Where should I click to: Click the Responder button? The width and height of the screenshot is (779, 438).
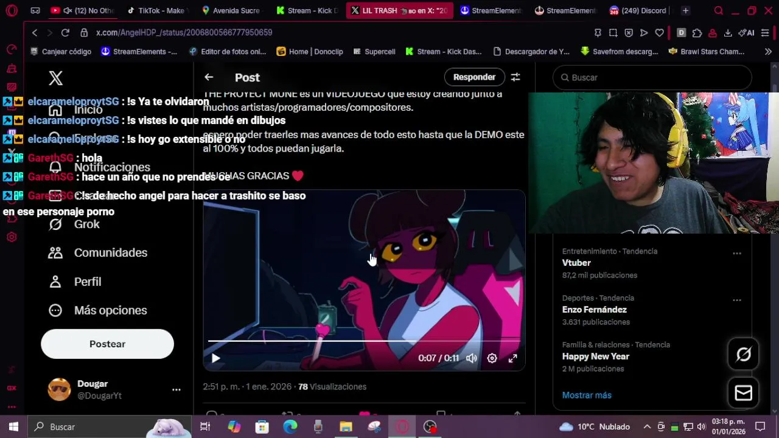(x=474, y=77)
